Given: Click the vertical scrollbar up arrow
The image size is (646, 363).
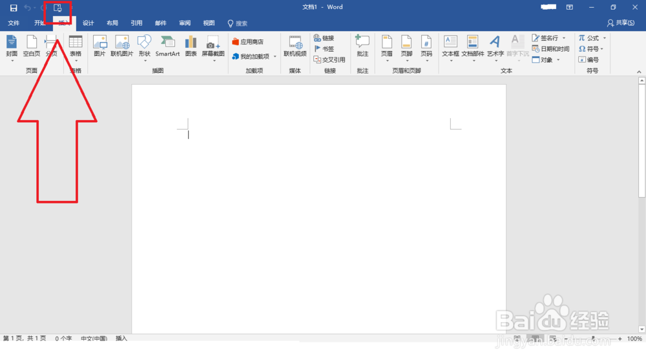Looking at the screenshot, I should [641, 81].
